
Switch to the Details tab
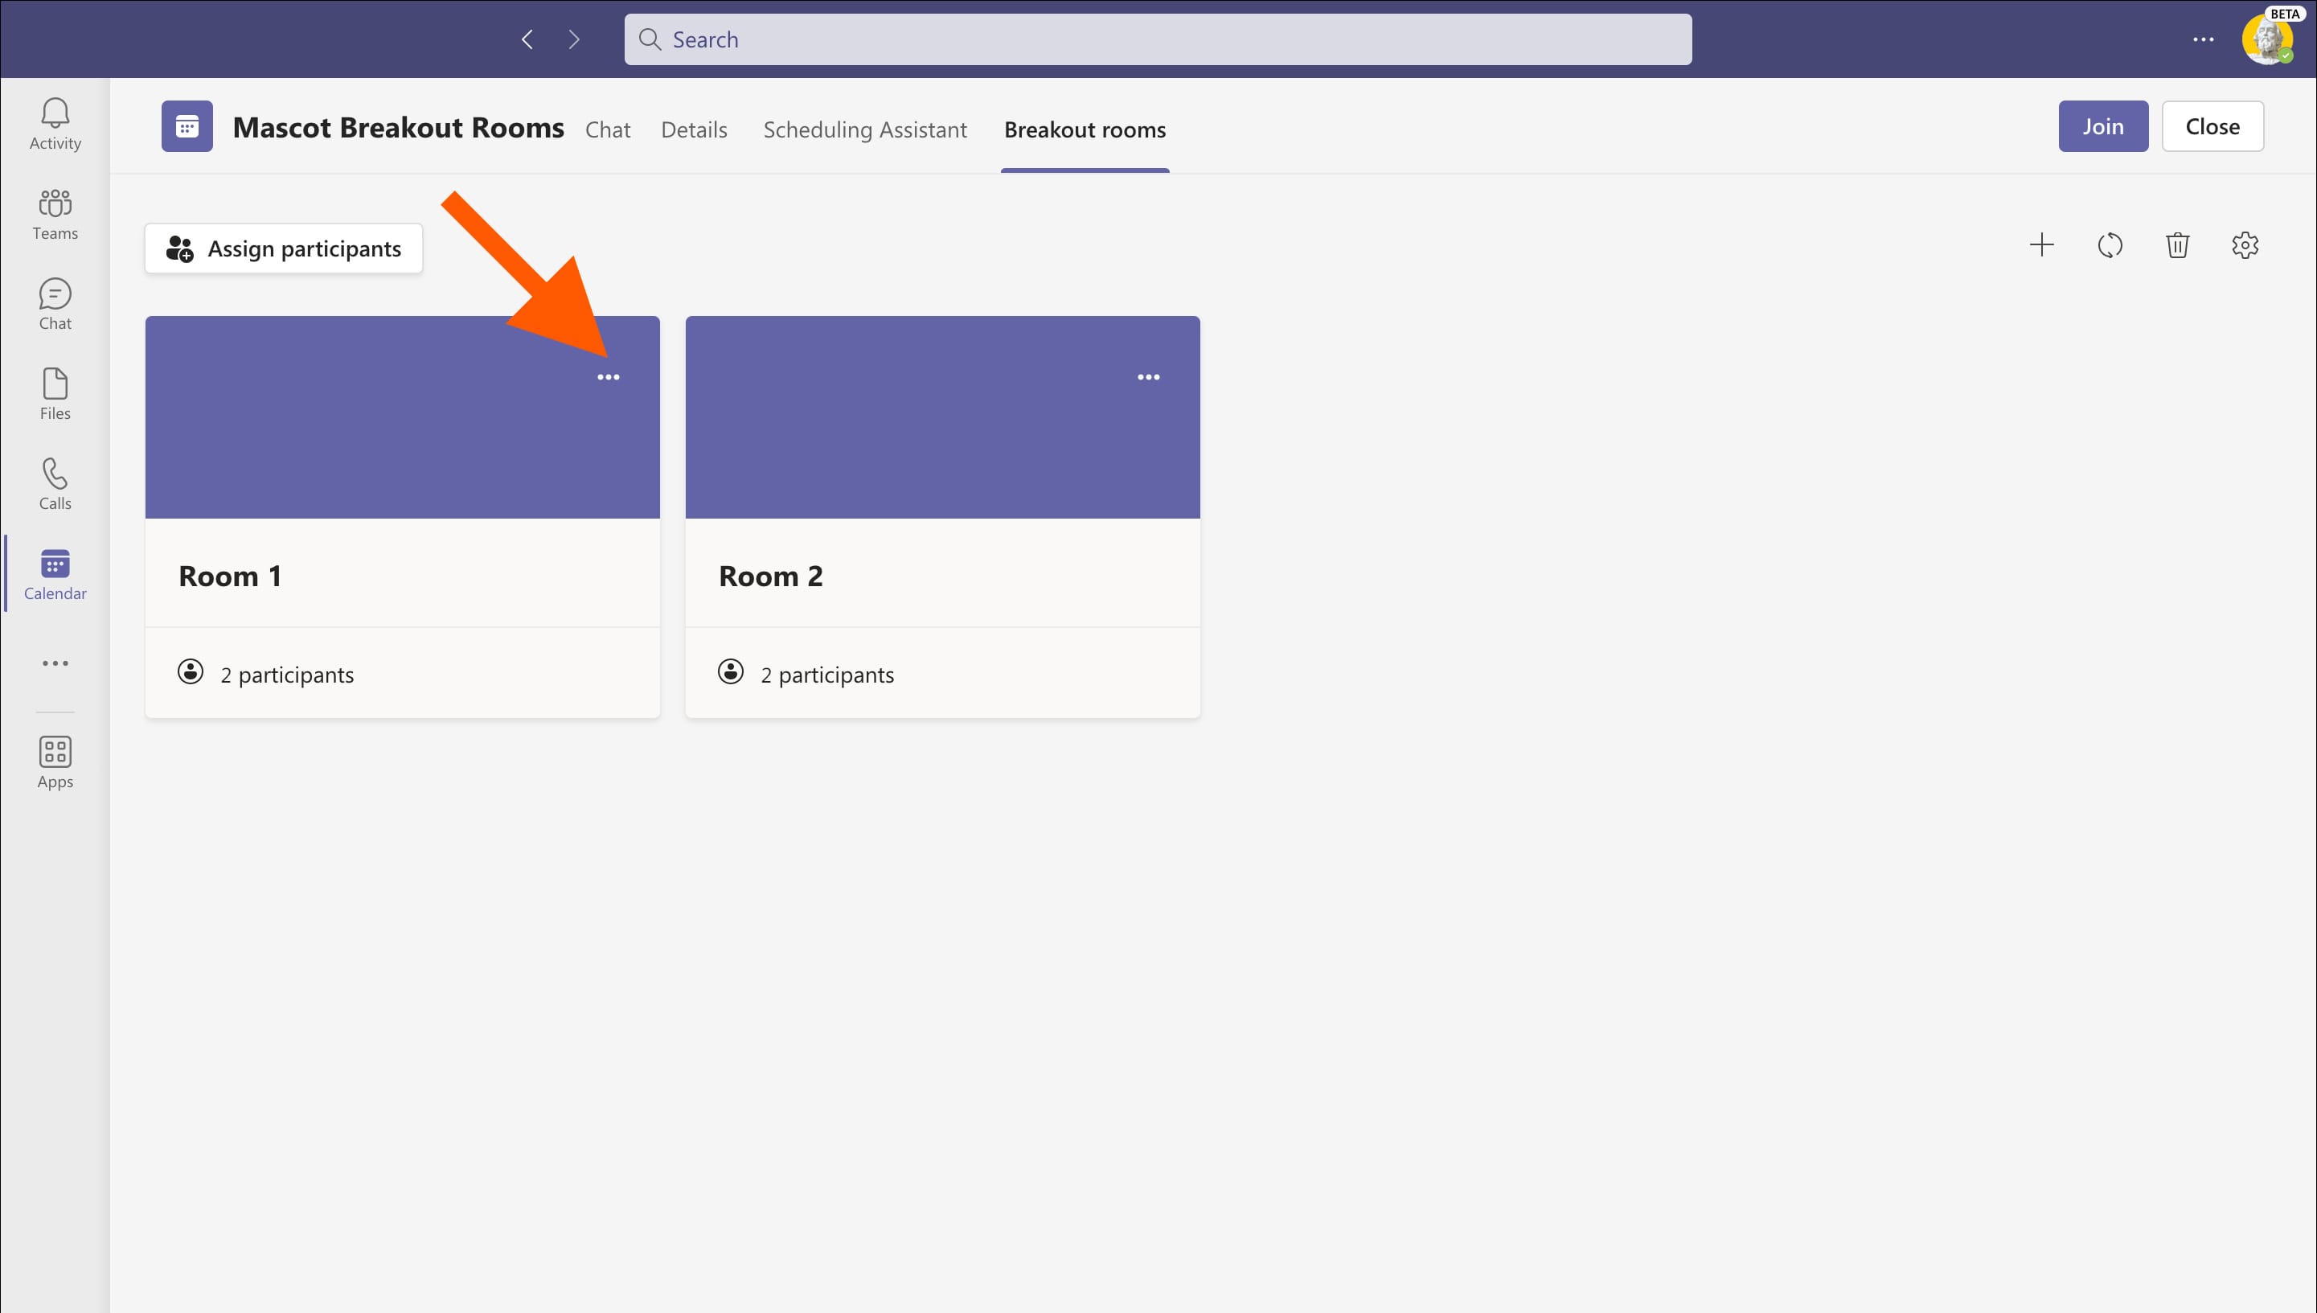[693, 130]
